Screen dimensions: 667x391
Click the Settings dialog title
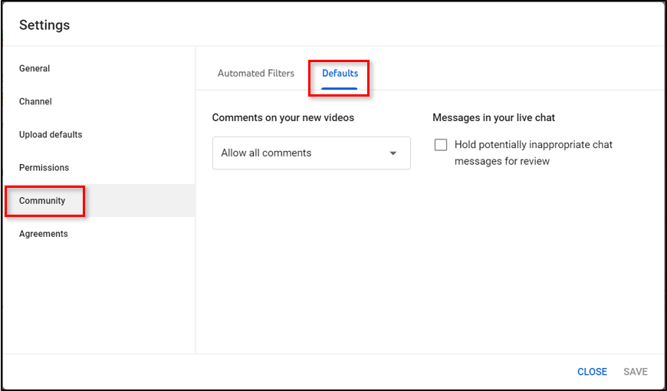coord(44,25)
